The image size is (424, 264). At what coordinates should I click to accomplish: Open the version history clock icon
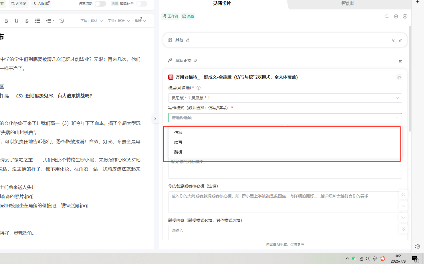point(62,21)
